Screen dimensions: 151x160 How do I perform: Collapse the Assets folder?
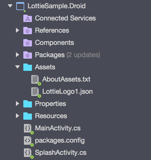pos(17,67)
